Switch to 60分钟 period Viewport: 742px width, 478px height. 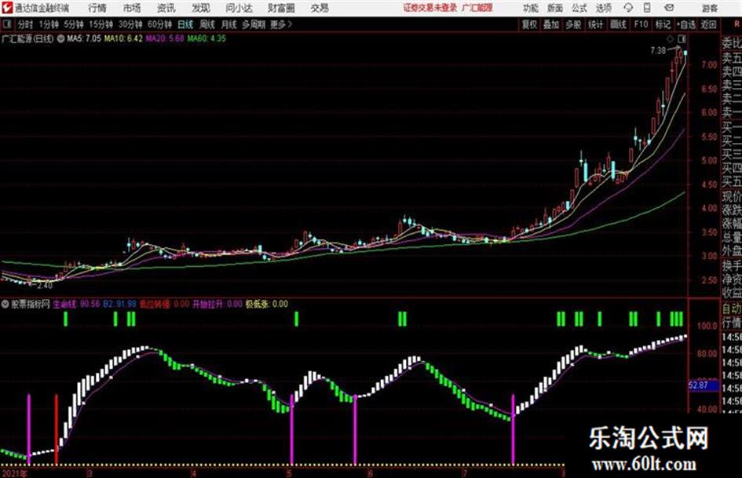[x=160, y=24]
